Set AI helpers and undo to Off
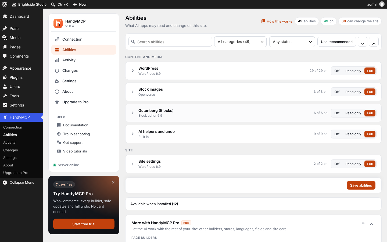 (x=337, y=134)
